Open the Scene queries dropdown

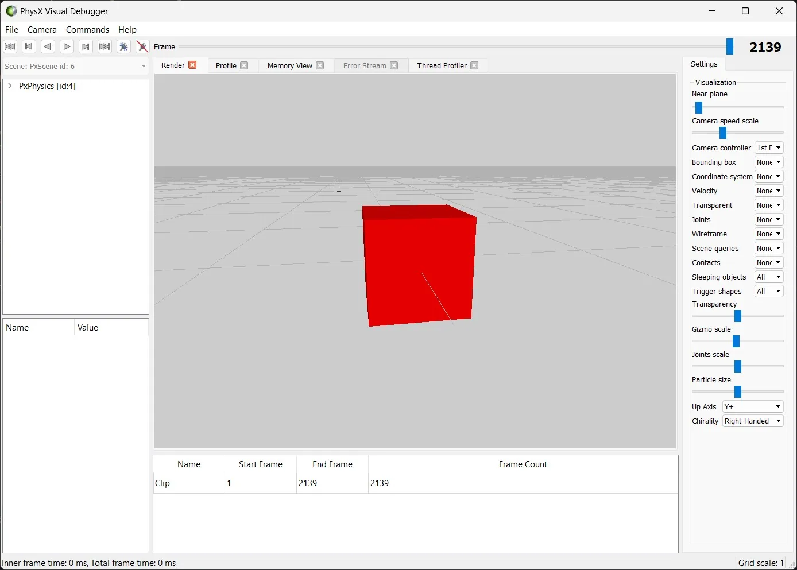769,249
